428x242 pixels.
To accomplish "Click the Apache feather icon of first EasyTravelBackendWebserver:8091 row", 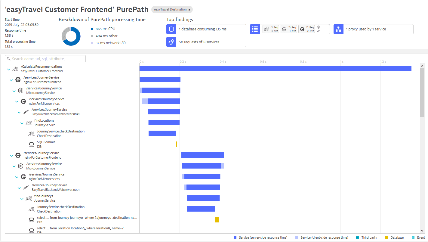I will 26,112.
